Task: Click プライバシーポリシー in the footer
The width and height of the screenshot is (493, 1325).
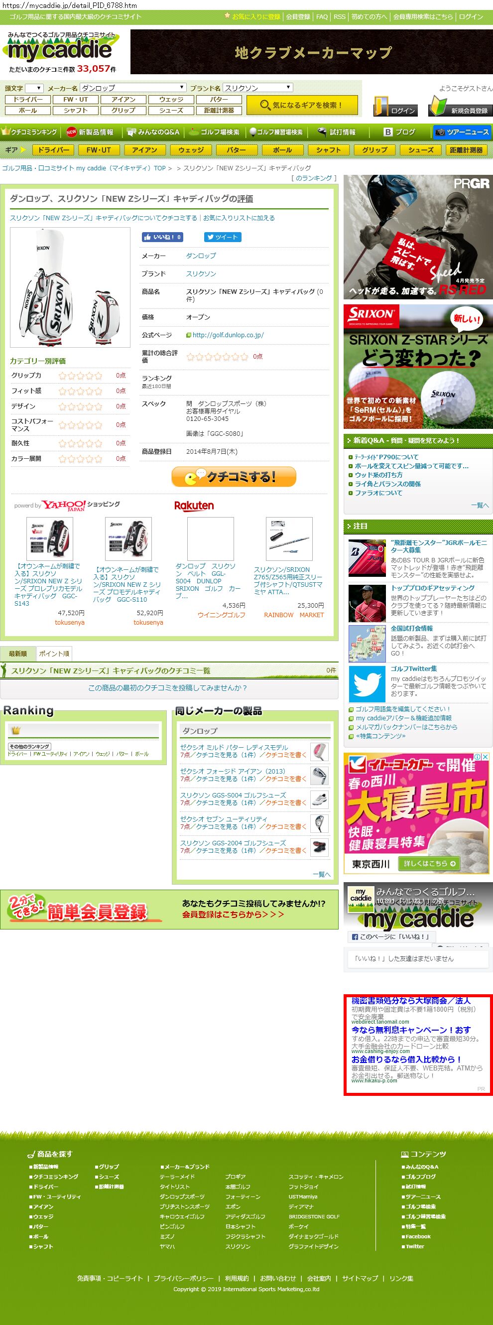Action: [x=183, y=1278]
